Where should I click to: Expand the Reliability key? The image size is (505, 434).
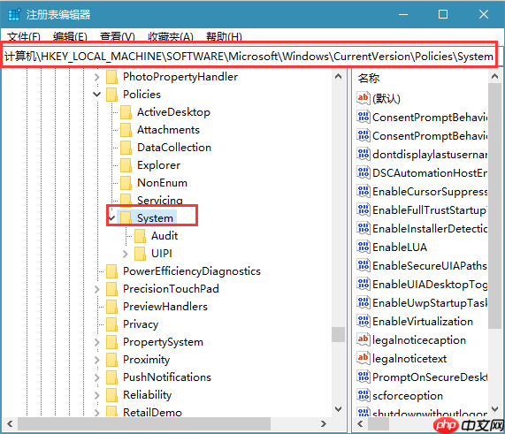(96, 395)
